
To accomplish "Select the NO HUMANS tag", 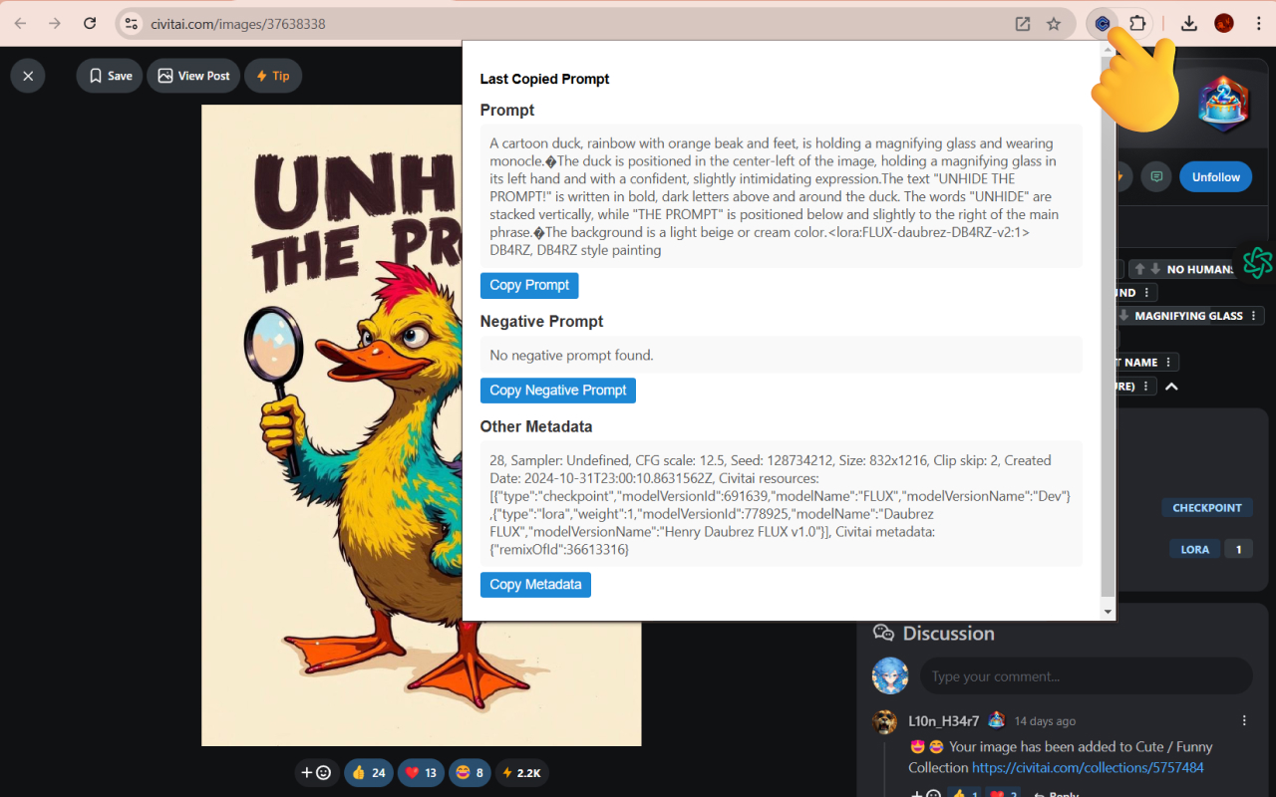I will 1200,269.
